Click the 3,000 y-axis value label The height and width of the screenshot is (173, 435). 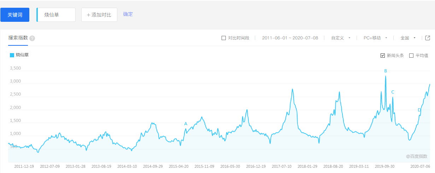pyautogui.click(x=15, y=81)
